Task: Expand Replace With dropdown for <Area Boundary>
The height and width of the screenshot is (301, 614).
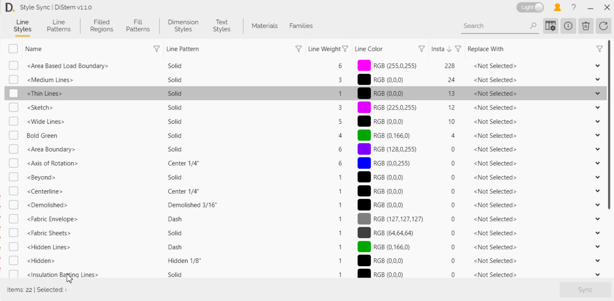Action: pyautogui.click(x=597, y=149)
